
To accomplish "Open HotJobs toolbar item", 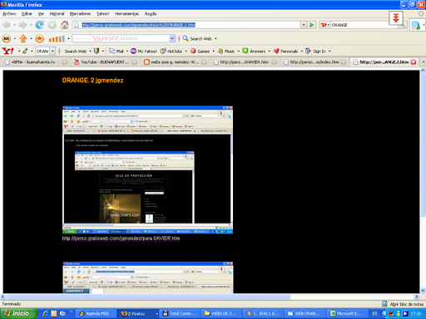I will (171, 52).
